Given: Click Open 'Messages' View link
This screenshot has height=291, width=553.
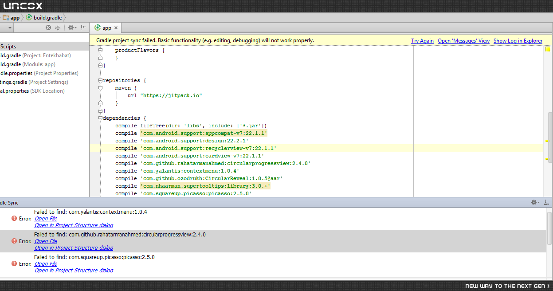Looking at the screenshot, I should coord(463,41).
